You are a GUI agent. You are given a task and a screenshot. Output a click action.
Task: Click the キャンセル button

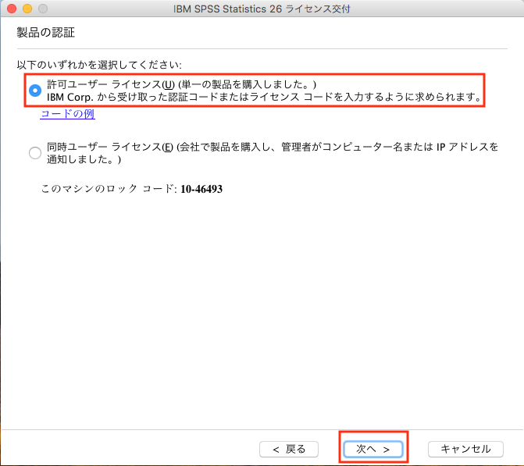pyautogui.click(x=465, y=449)
